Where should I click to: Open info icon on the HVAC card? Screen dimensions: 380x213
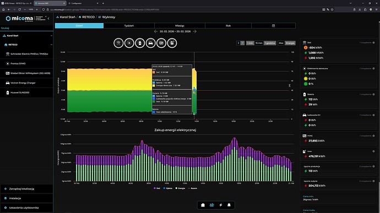pyautogui.click(x=373, y=136)
